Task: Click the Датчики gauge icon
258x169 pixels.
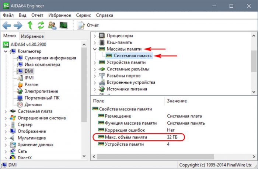Action: click(20, 104)
